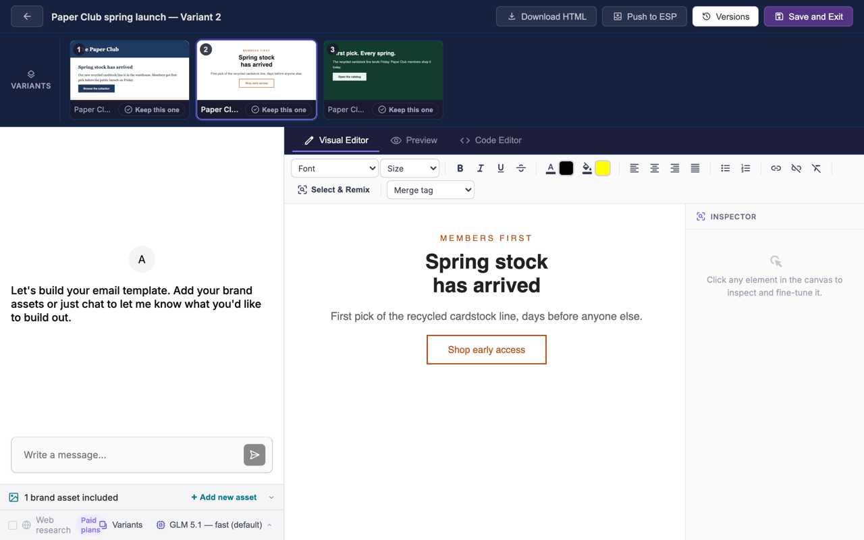Select MEMBERS FIRST text in canvas
The image size is (864, 540).
tap(487, 238)
